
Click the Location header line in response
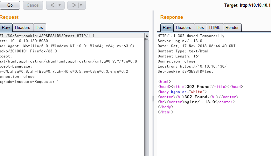click(192, 66)
